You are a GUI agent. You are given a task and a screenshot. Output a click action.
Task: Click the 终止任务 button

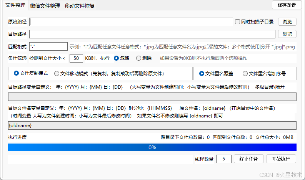coord(248,159)
